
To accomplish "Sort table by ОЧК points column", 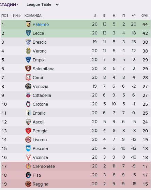I will click(145, 15).
